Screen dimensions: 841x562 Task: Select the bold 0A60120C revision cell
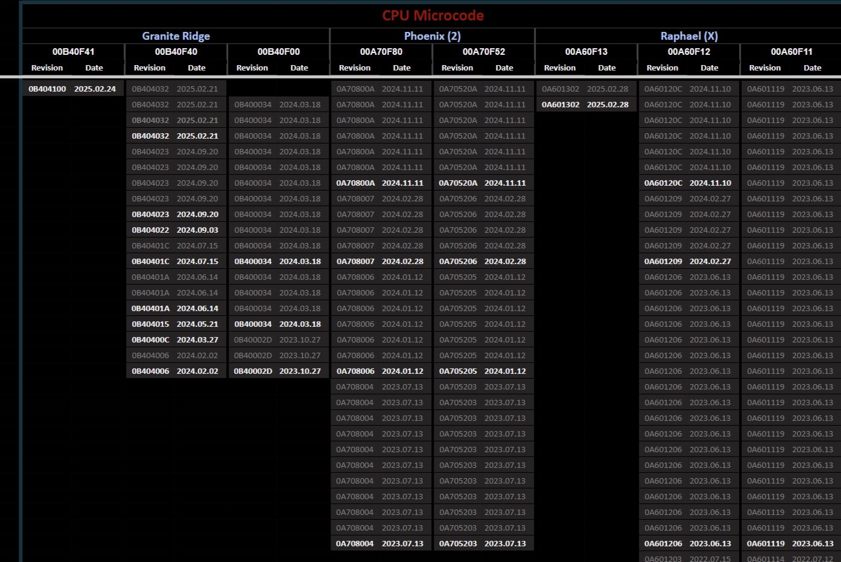(663, 183)
